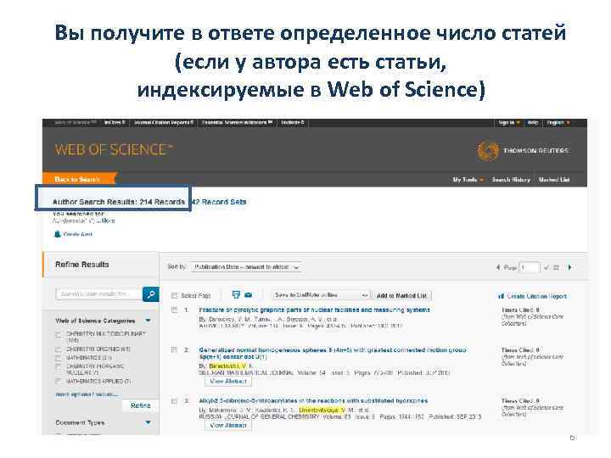Tick checkbox for result 3 Alkyl article
Image resolution: width=611 pixels, height=458 pixels.
coord(174,400)
